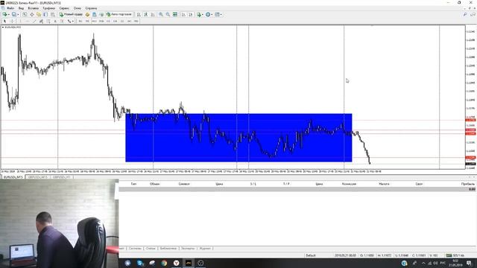Open the Справка menu
477x268 pixels.
point(91,8)
